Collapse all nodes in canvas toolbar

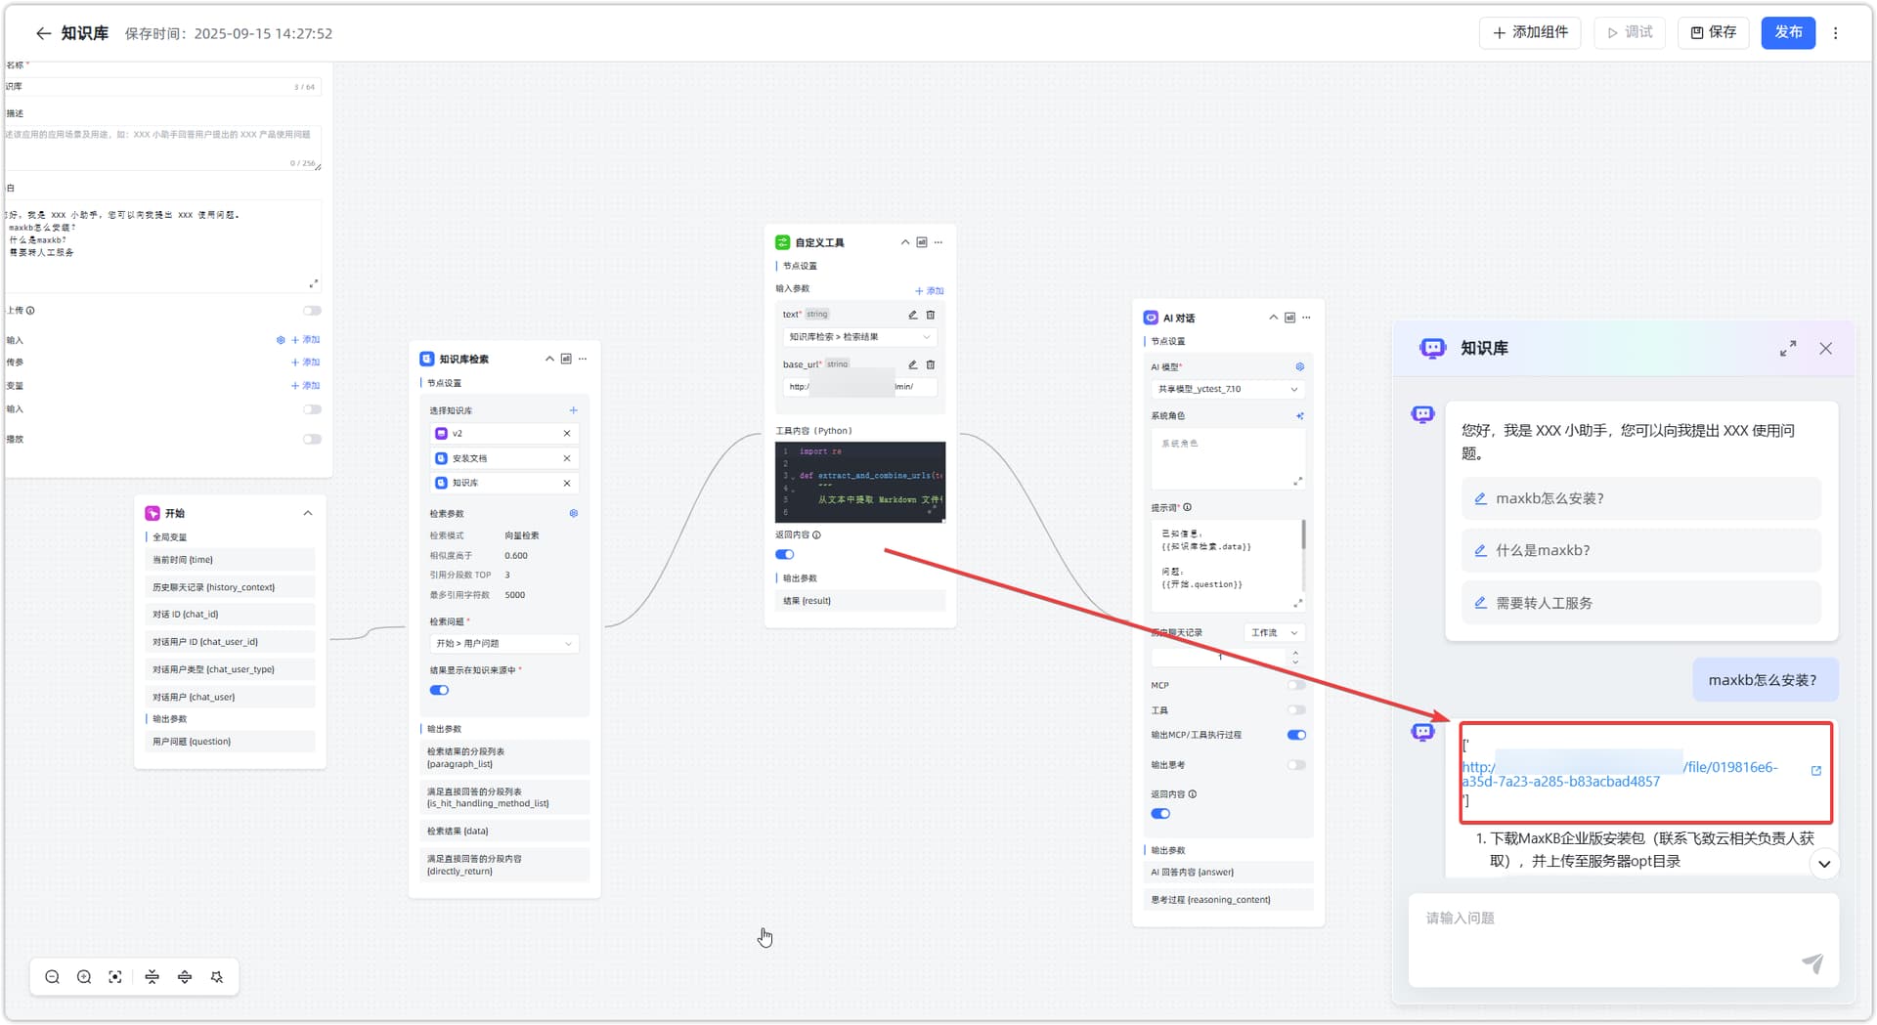[x=152, y=977]
